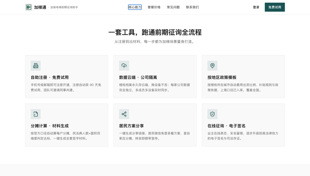Image resolution: width=310 pixels, height=176 pixels.
Task: Click the 数据云端 · 公司隔离 card title
Action: [138, 78]
